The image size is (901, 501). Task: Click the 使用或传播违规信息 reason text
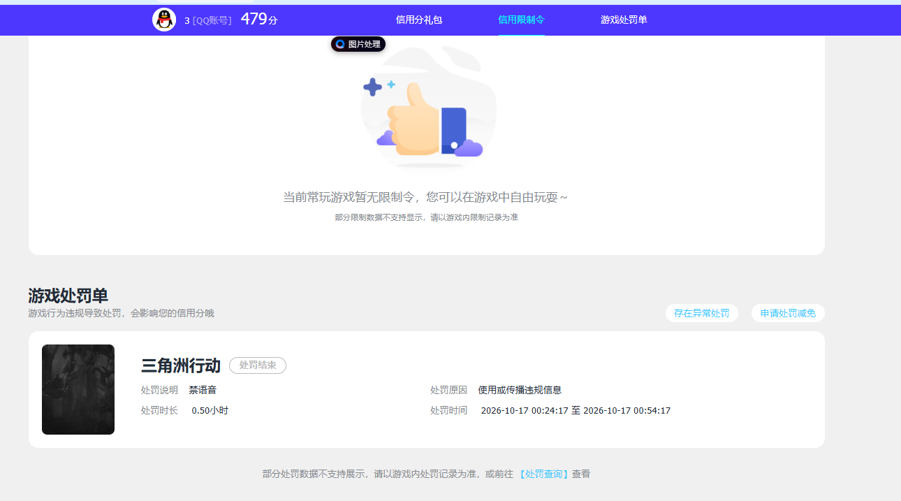[x=520, y=390]
